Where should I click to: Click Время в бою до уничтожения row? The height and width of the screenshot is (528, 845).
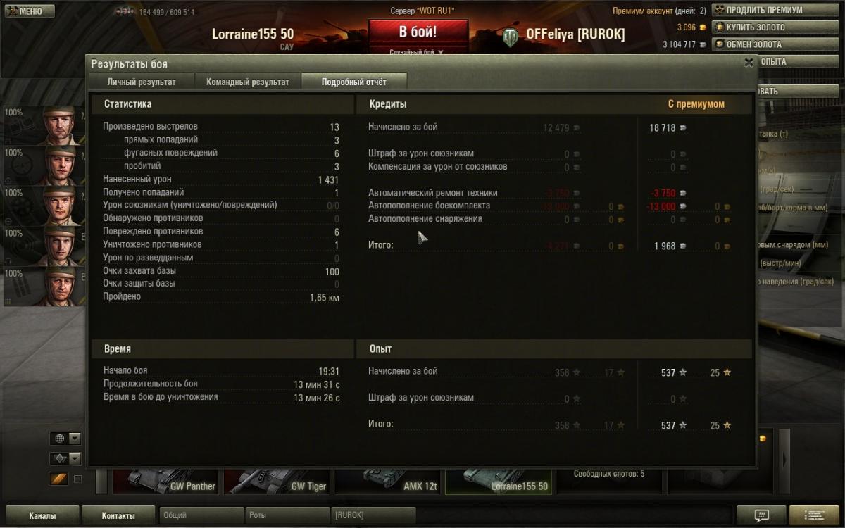pos(221,398)
